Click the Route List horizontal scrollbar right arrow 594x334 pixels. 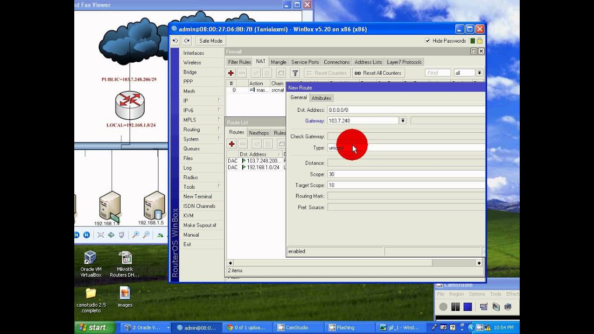coord(479,263)
